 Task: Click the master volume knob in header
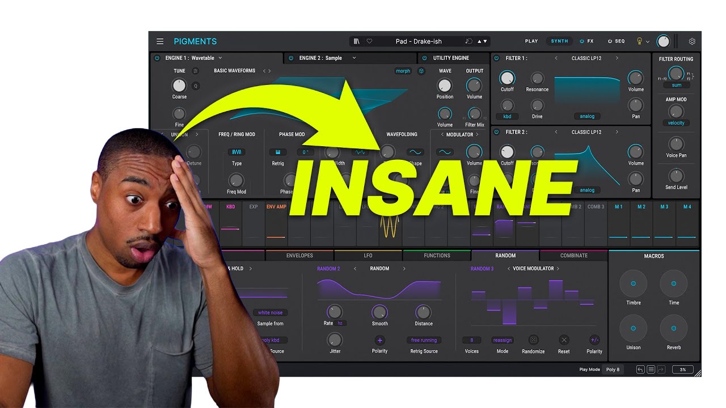tap(663, 41)
